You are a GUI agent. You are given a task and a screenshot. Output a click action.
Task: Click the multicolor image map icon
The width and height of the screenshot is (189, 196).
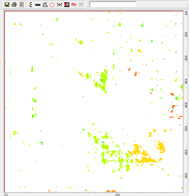66,4
